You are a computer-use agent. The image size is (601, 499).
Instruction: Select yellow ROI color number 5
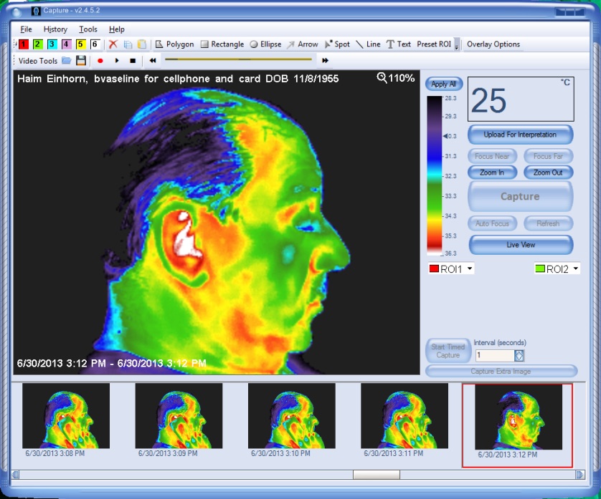[80, 44]
